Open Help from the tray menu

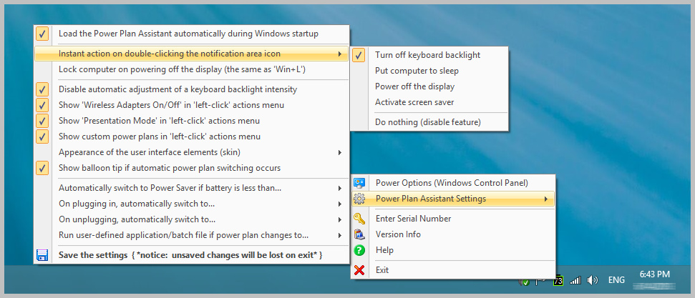452,250
